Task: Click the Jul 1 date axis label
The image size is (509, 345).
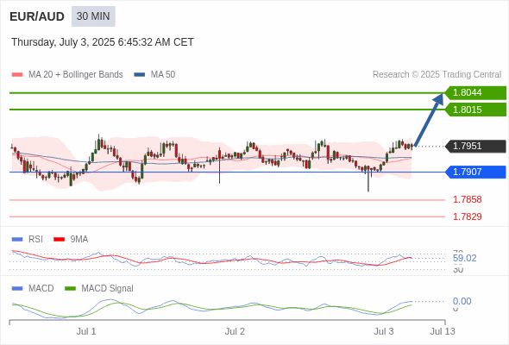Action: [x=86, y=331]
